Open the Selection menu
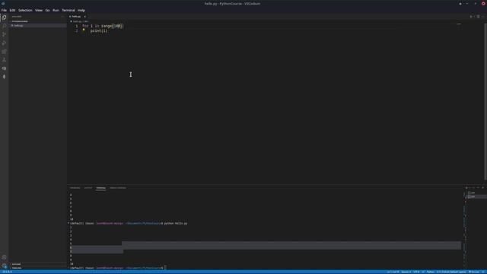Image resolution: width=487 pixels, height=274 pixels. (x=25, y=10)
